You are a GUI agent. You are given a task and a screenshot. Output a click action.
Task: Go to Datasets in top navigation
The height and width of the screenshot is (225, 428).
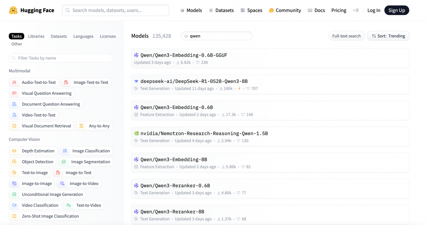tap(221, 10)
